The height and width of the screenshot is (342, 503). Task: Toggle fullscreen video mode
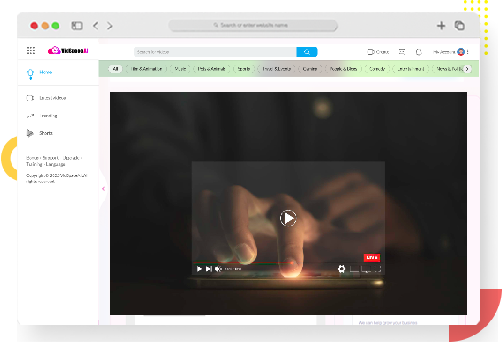pyautogui.click(x=377, y=269)
